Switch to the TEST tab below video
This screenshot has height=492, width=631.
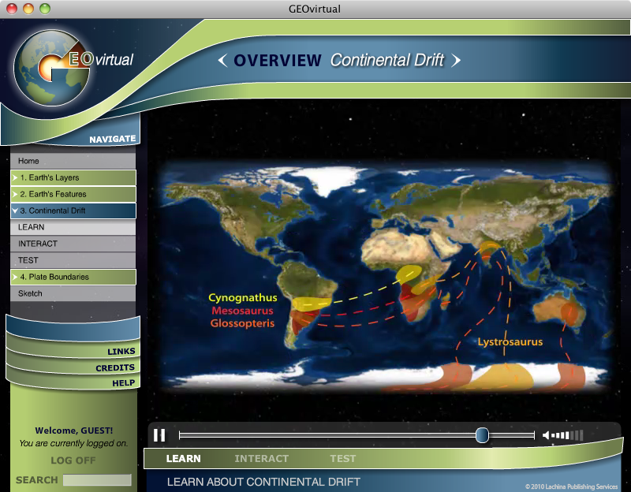click(x=343, y=459)
